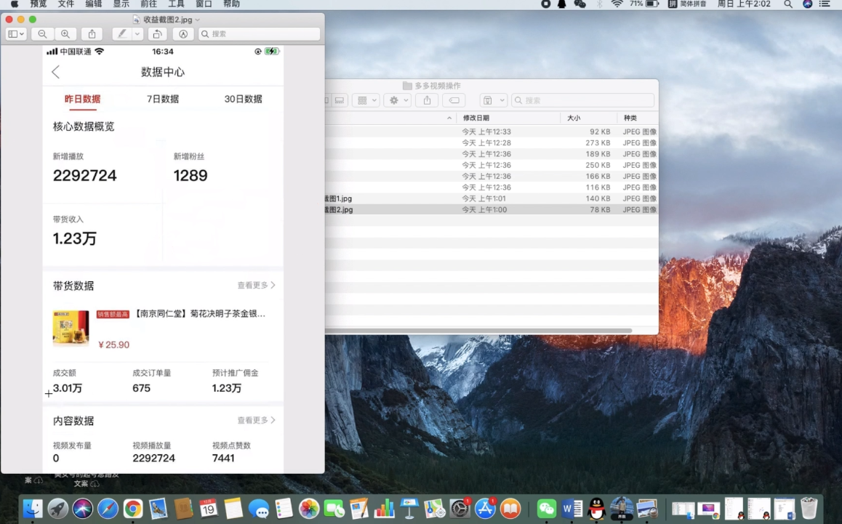Click the zoom in magnifier in Preview

click(65, 34)
